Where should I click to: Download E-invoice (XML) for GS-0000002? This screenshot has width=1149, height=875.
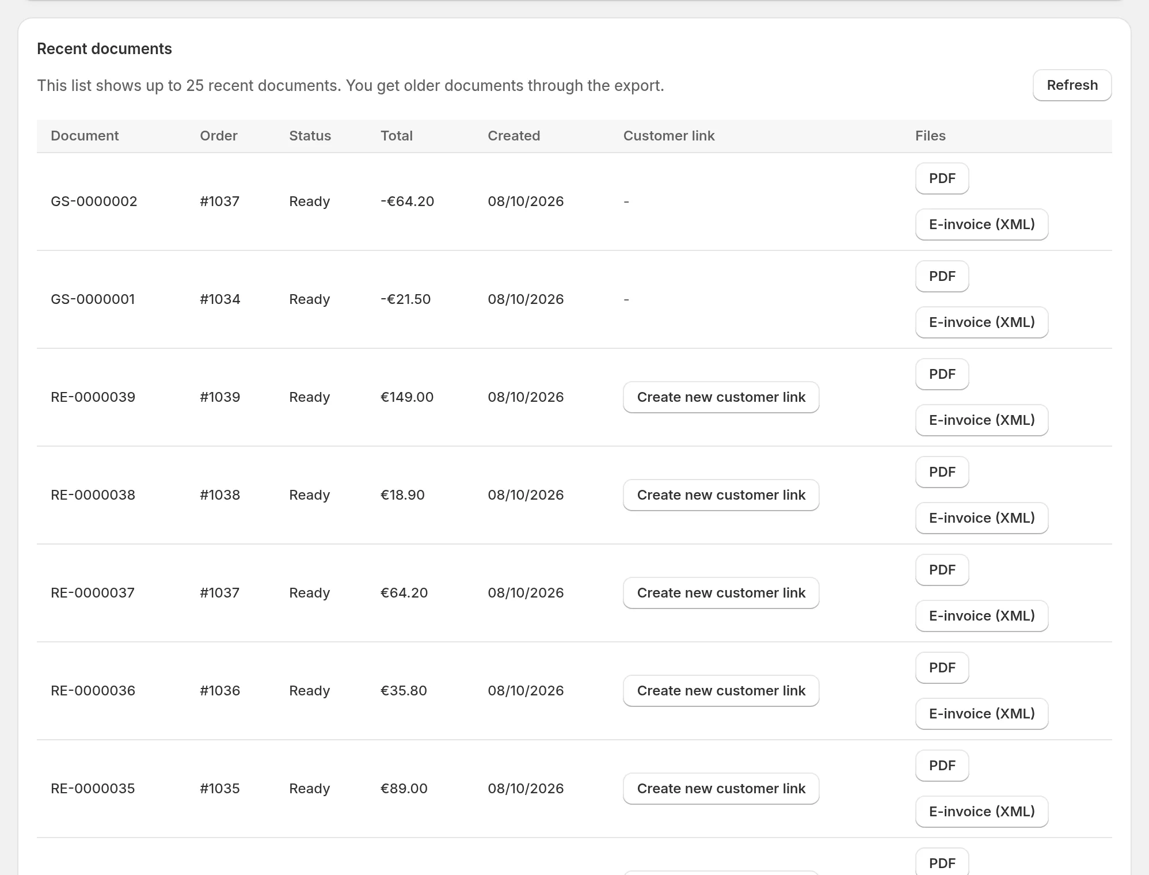coord(981,225)
